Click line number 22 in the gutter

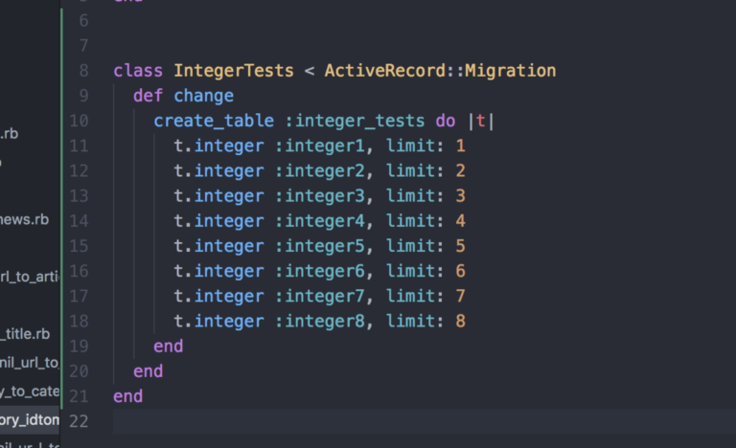[x=79, y=421]
